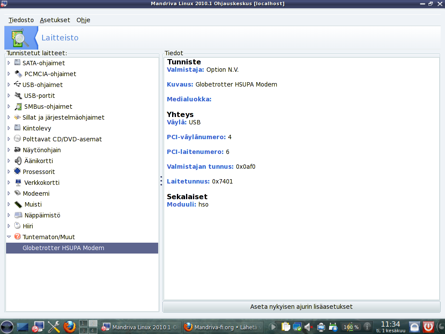Expand the Prosessorit tree node
445x334 pixels.
point(9,171)
